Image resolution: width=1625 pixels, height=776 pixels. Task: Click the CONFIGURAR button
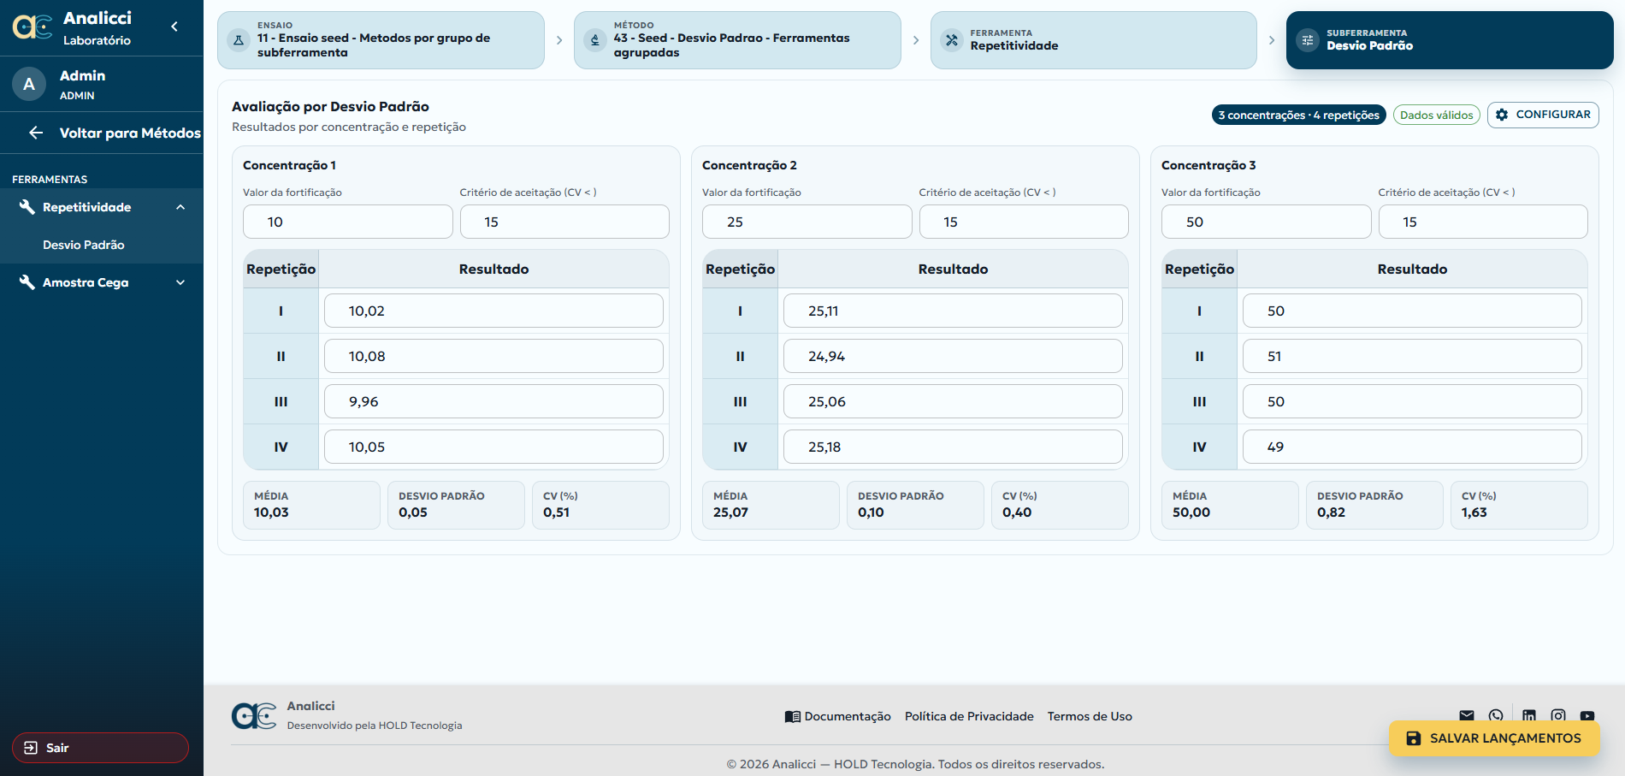1543,115
